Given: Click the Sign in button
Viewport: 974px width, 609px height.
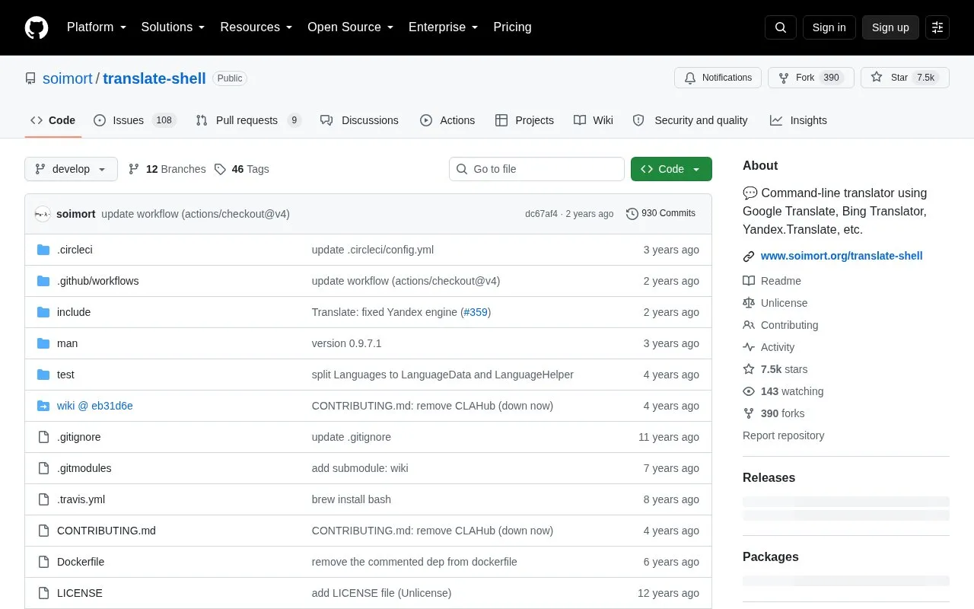Looking at the screenshot, I should (x=829, y=27).
